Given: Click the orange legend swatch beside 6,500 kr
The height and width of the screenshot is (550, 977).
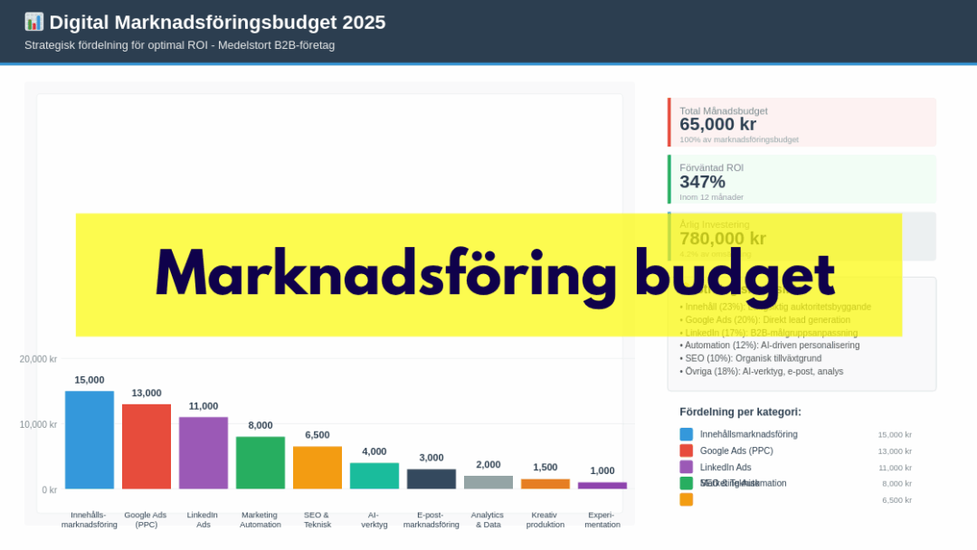Looking at the screenshot, I should tap(686, 499).
